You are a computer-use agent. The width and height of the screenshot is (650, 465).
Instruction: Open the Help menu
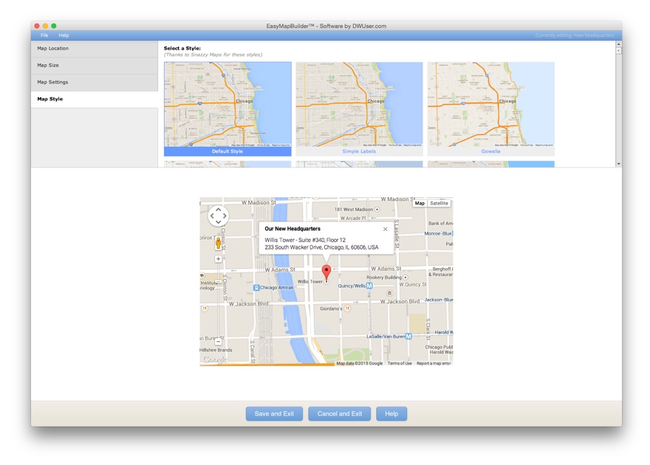pos(64,35)
